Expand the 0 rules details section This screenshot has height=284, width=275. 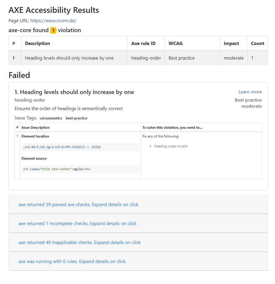(x=72, y=261)
